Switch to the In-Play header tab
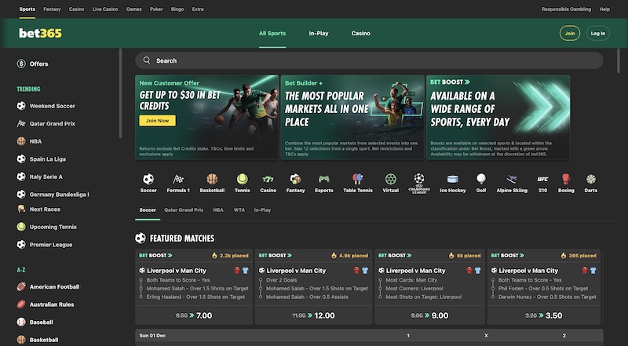 pos(319,33)
